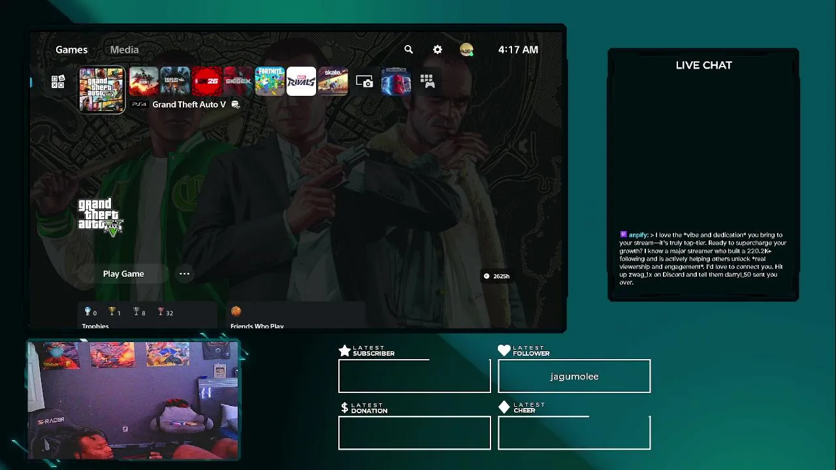Open the Trophies card
The height and width of the screenshot is (470, 836).
click(x=148, y=315)
